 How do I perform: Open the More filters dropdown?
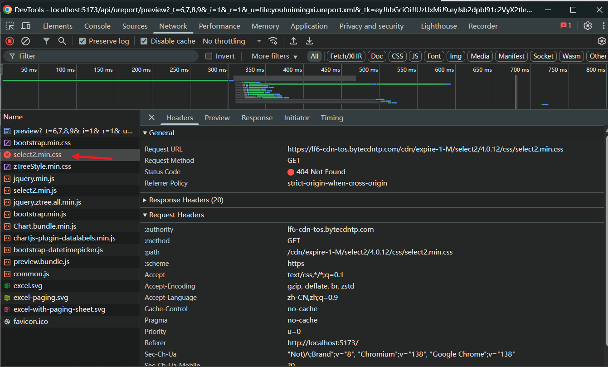pyautogui.click(x=274, y=56)
